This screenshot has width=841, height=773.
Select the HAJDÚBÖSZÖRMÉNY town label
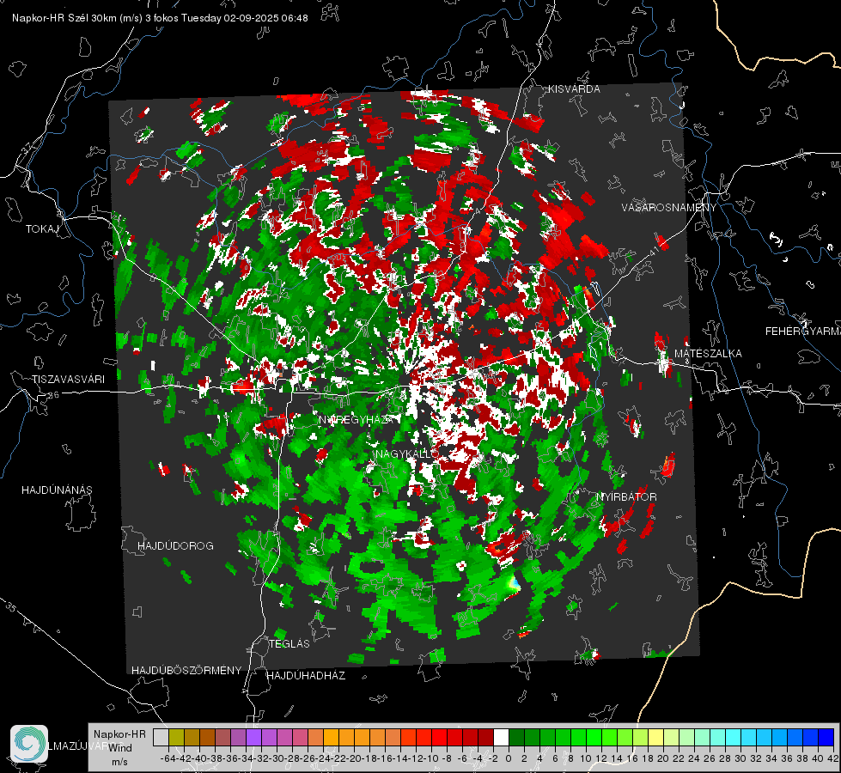coord(186,671)
